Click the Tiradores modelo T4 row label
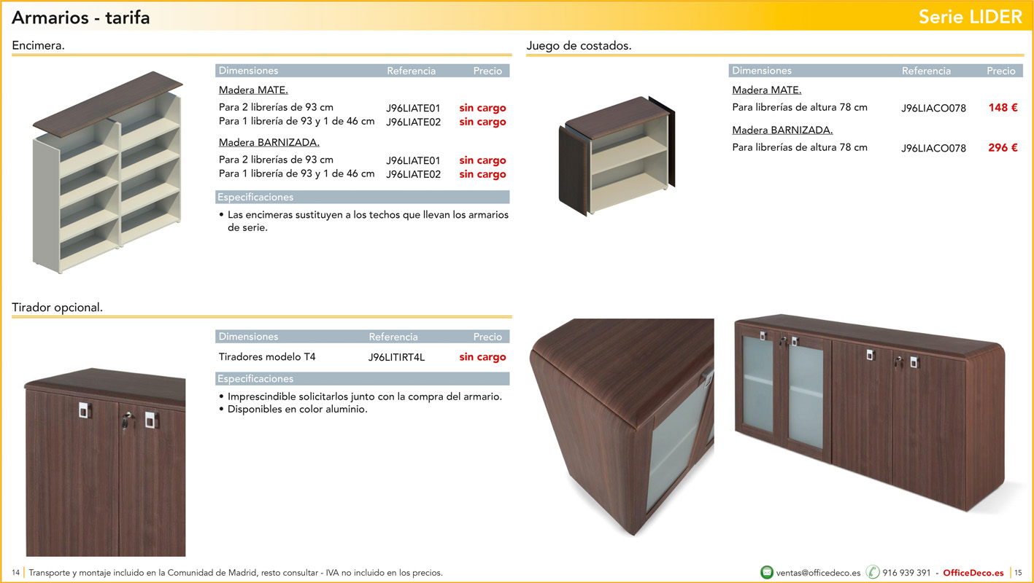1034x583 pixels. [x=267, y=357]
